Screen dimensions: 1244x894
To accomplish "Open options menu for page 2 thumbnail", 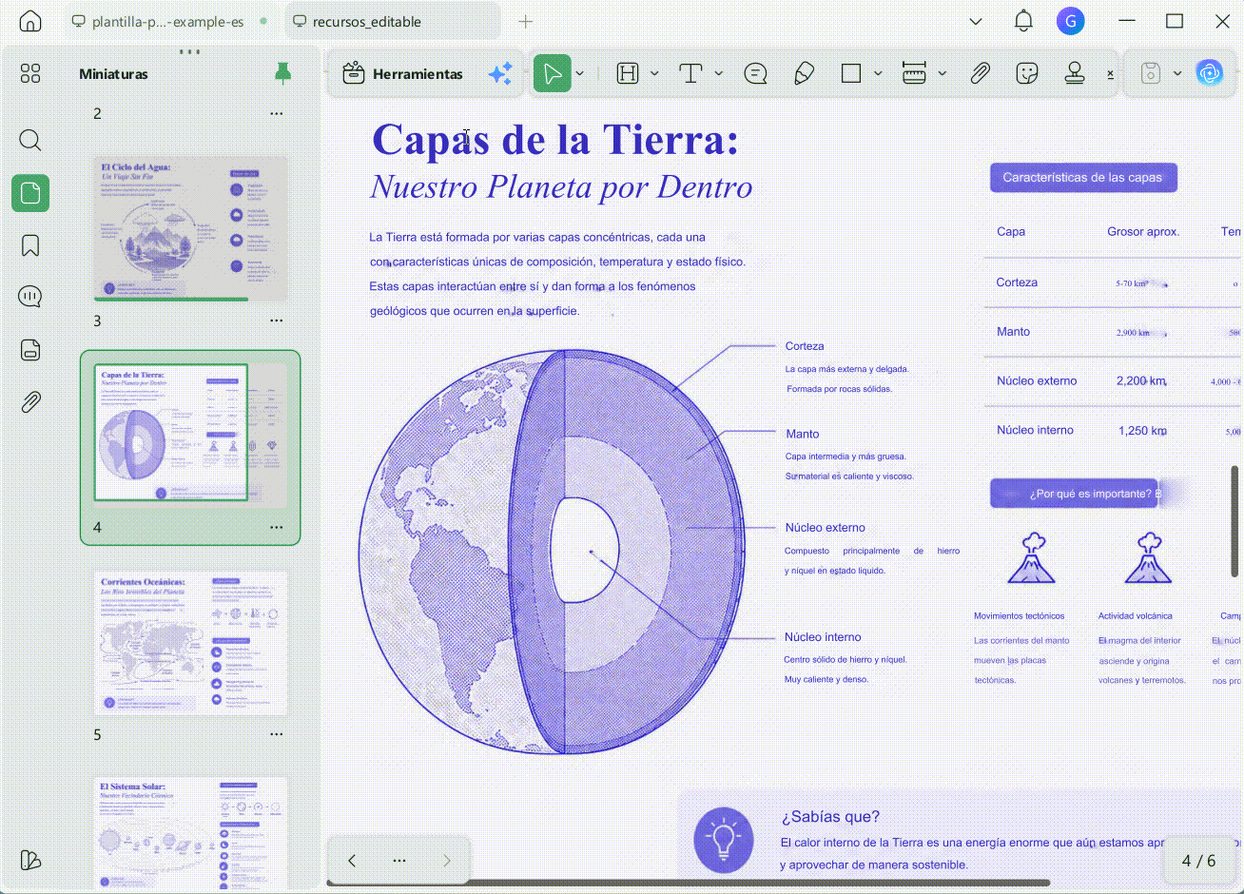I will click(x=277, y=113).
